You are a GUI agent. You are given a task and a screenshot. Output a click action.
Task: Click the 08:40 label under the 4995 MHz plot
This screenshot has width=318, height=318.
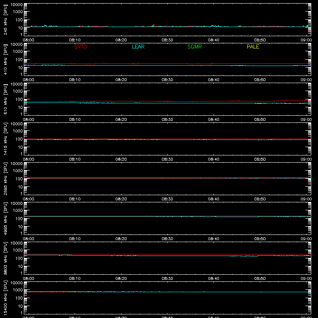tap(213, 239)
